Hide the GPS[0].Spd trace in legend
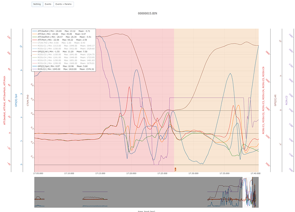295x212 pixels. (x=60, y=66)
